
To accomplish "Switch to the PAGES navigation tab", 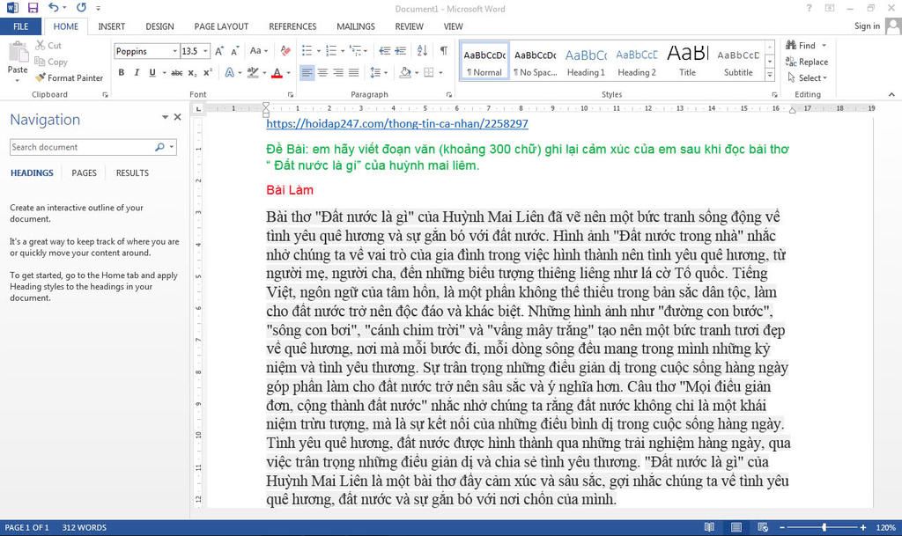I will [84, 173].
